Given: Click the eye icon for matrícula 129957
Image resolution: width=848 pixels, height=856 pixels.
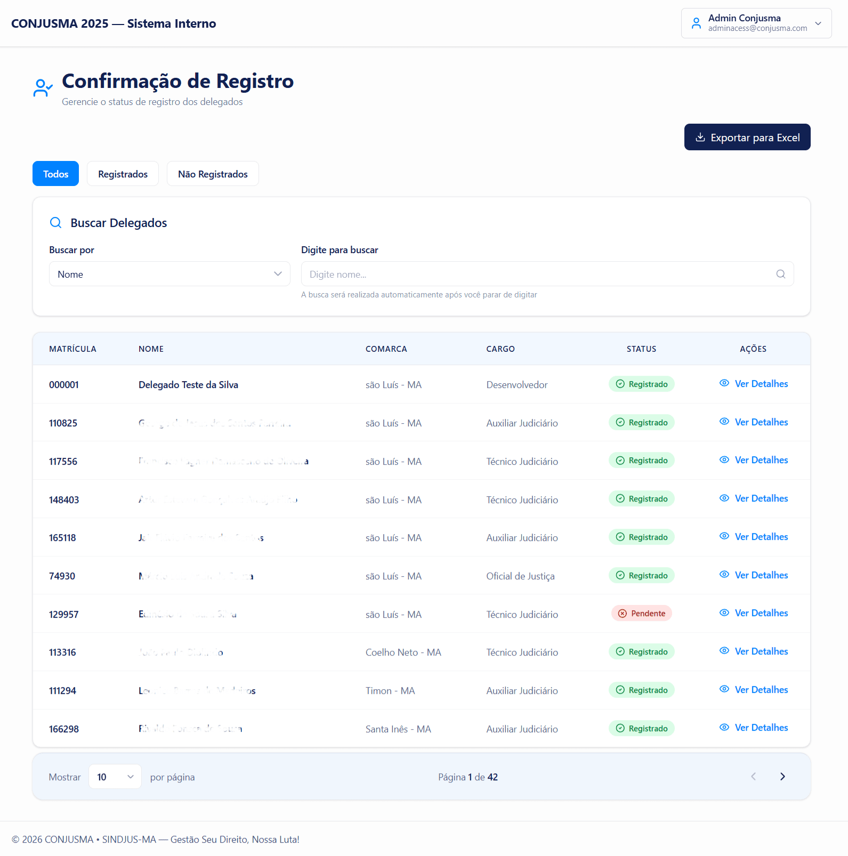Looking at the screenshot, I should click(724, 613).
